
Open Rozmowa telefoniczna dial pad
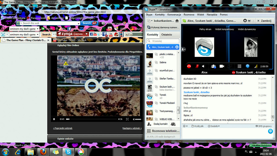163,131
